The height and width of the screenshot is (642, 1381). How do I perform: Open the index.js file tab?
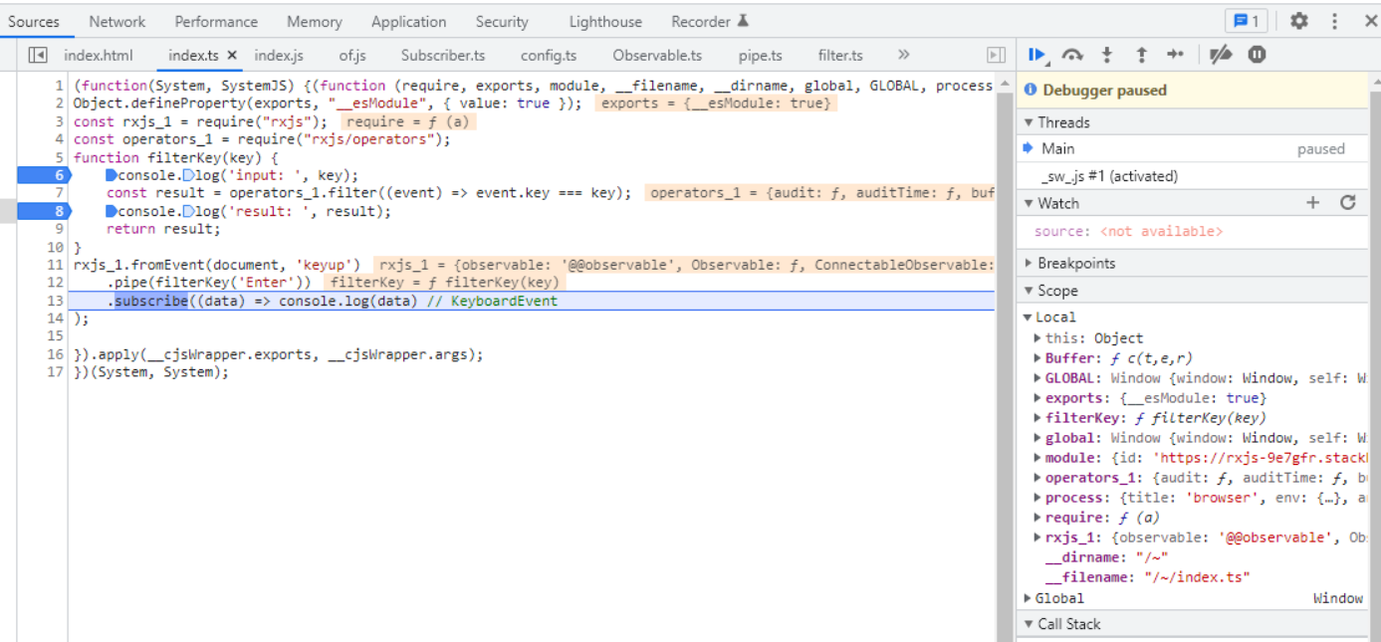click(279, 55)
